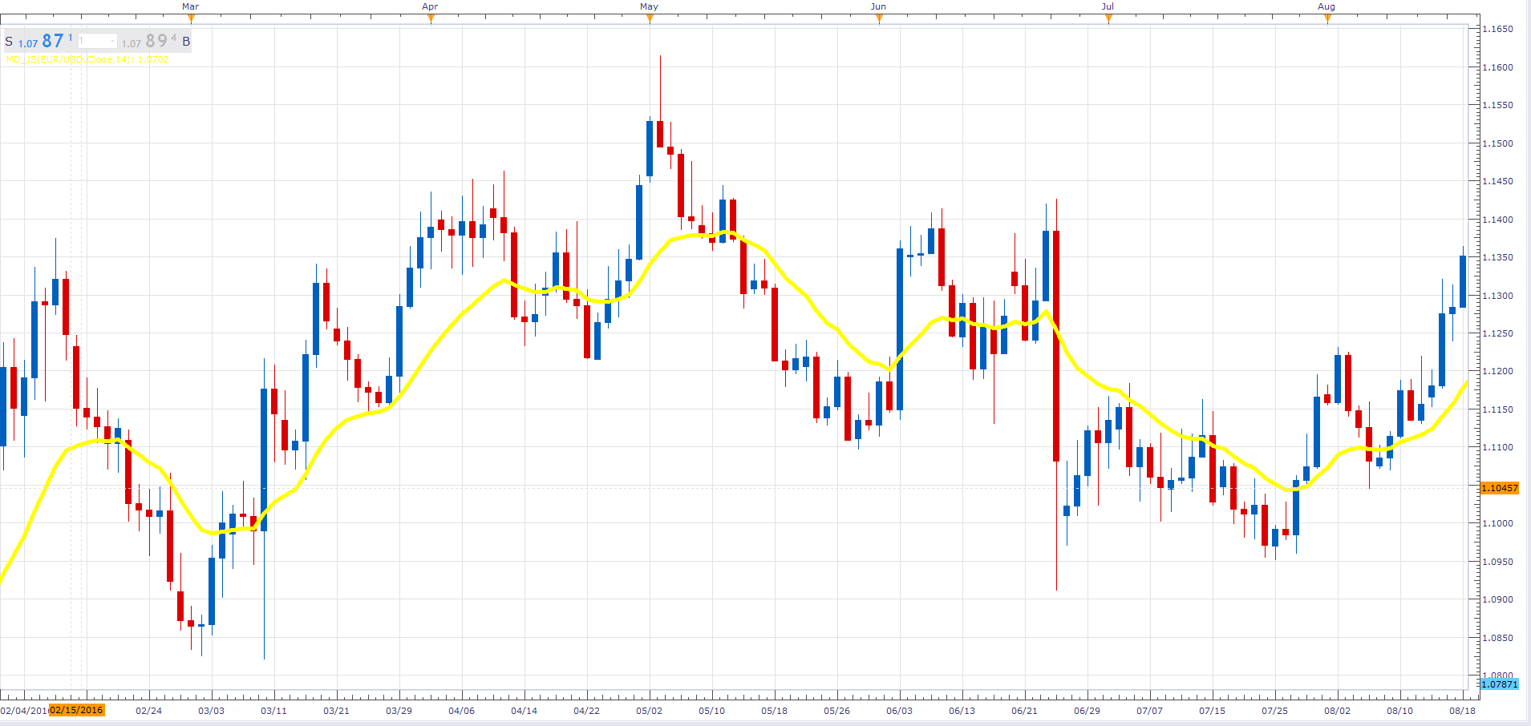The image size is (1531, 726).
Task: Click the Apr month marker triangle
Action: pos(431,18)
